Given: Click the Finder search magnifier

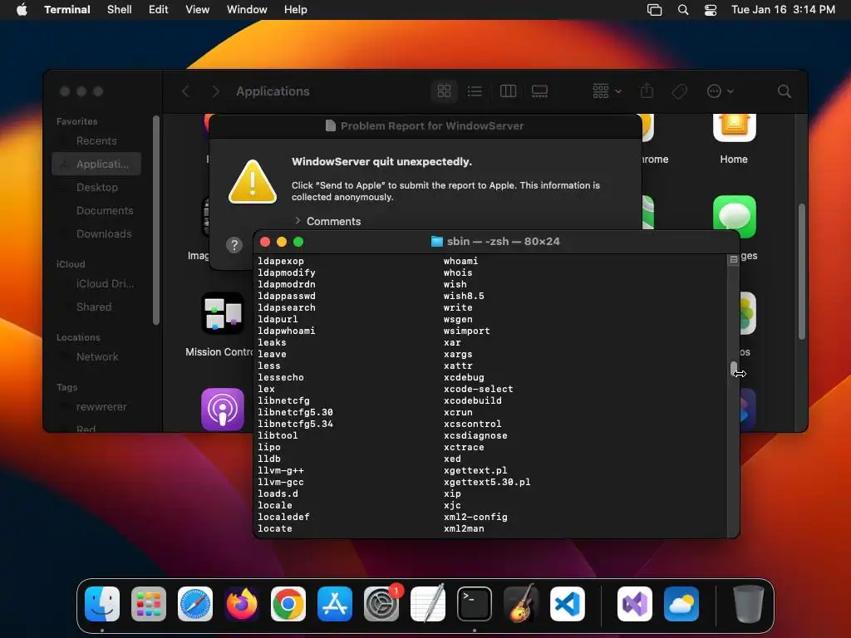Looking at the screenshot, I should click(x=785, y=91).
